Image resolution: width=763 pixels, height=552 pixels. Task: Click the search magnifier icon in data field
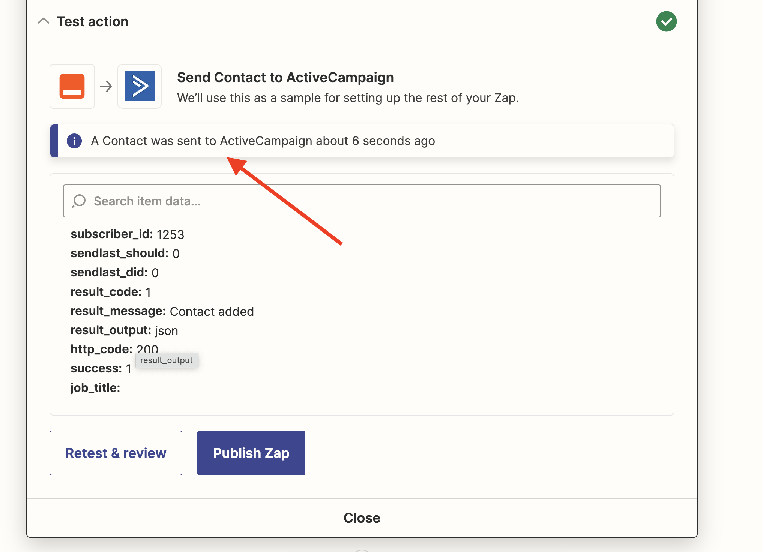(78, 201)
